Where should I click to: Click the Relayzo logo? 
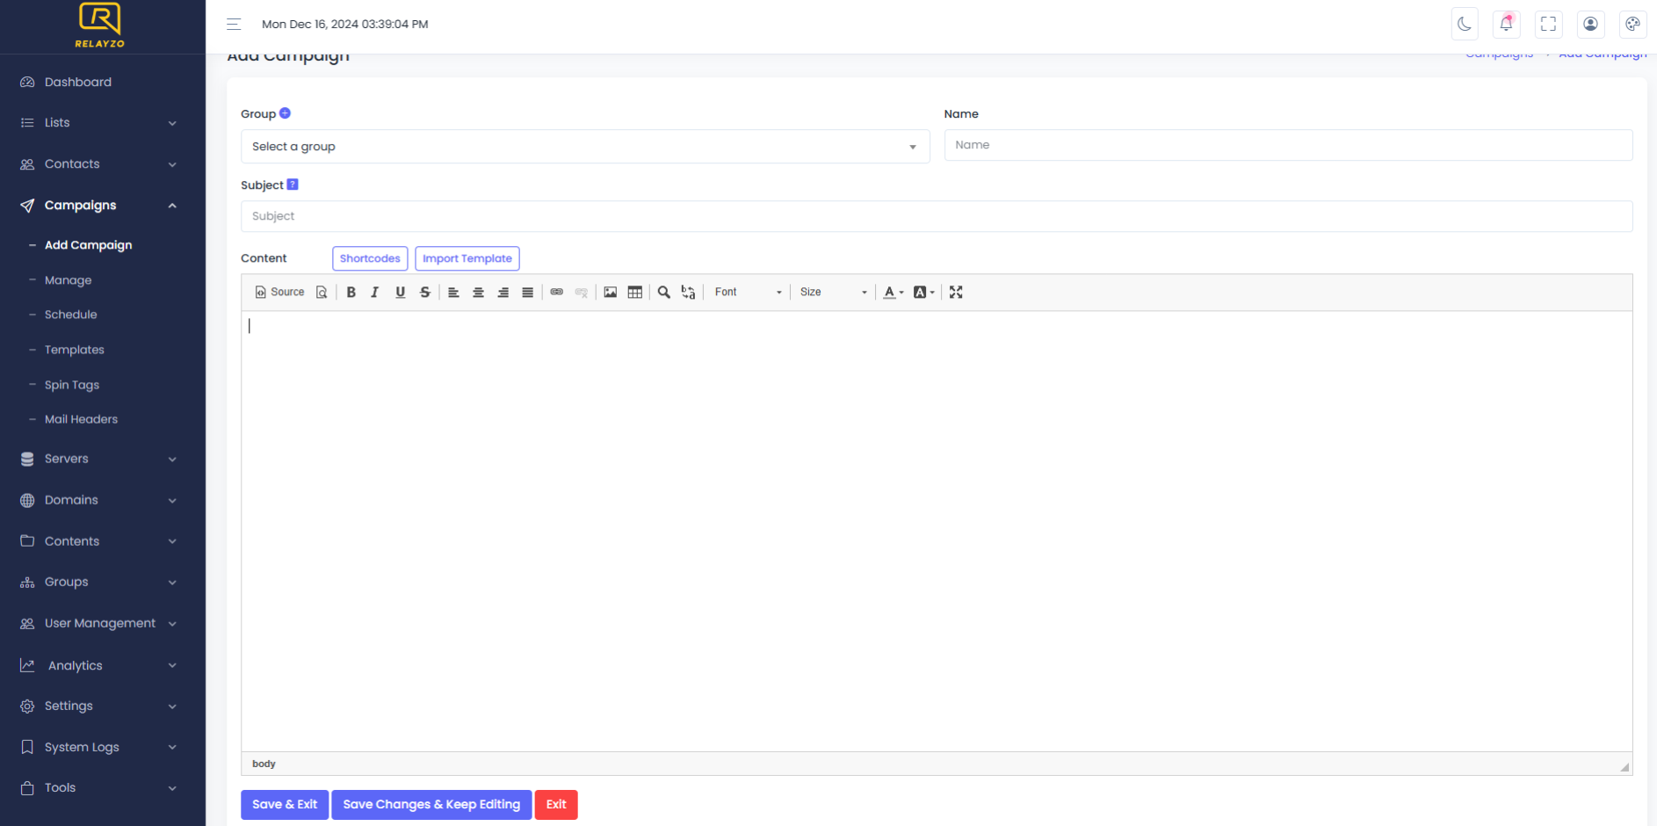pos(99,25)
